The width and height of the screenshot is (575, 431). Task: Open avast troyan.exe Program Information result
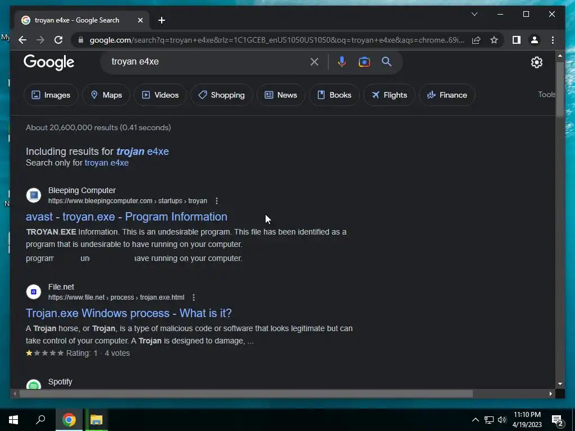pos(126,217)
